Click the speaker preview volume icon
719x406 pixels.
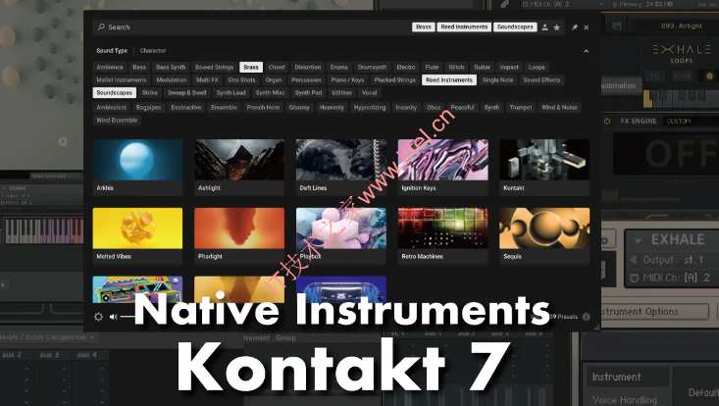point(113,317)
